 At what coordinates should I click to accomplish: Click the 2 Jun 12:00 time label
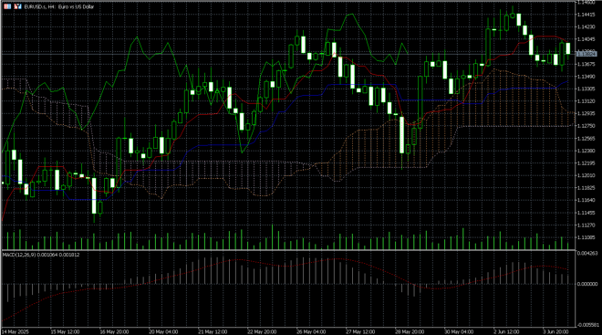pos(506,331)
